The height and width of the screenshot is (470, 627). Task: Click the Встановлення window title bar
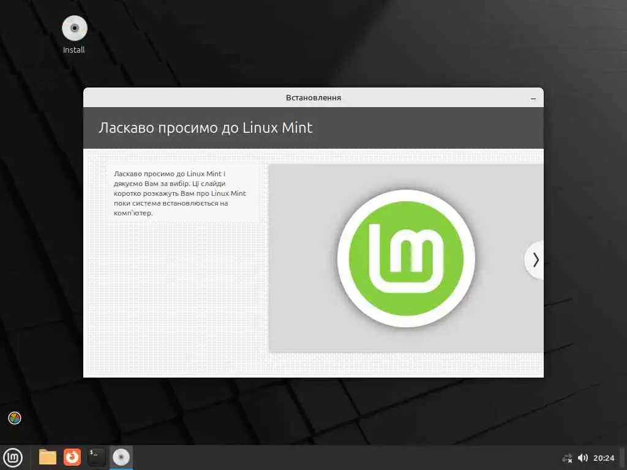(x=313, y=97)
